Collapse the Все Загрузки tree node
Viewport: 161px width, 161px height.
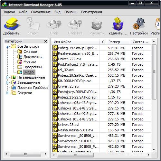[7, 47]
